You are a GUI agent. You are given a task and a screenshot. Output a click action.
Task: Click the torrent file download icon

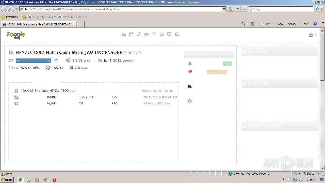click(x=190, y=64)
